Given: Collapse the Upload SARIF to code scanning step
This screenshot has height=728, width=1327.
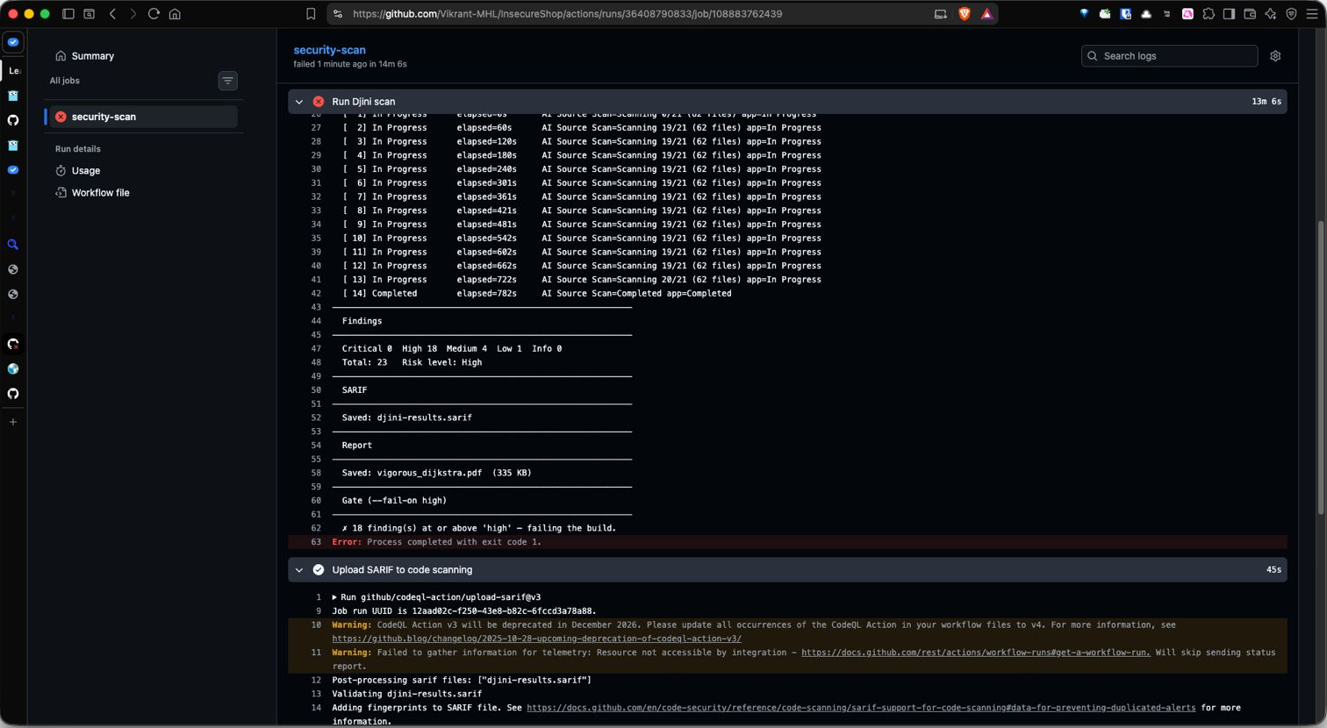Looking at the screenshot, I should 299,570.
